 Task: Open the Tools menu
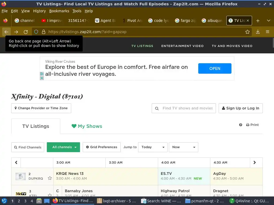[77, 11]
